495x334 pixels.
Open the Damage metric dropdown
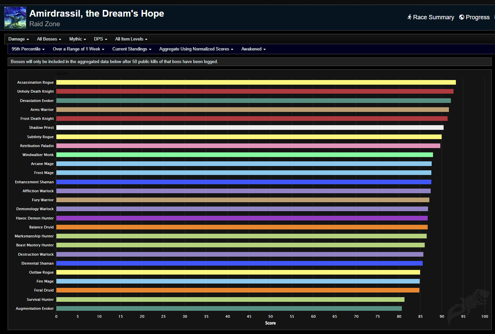(x=19, y=39)
